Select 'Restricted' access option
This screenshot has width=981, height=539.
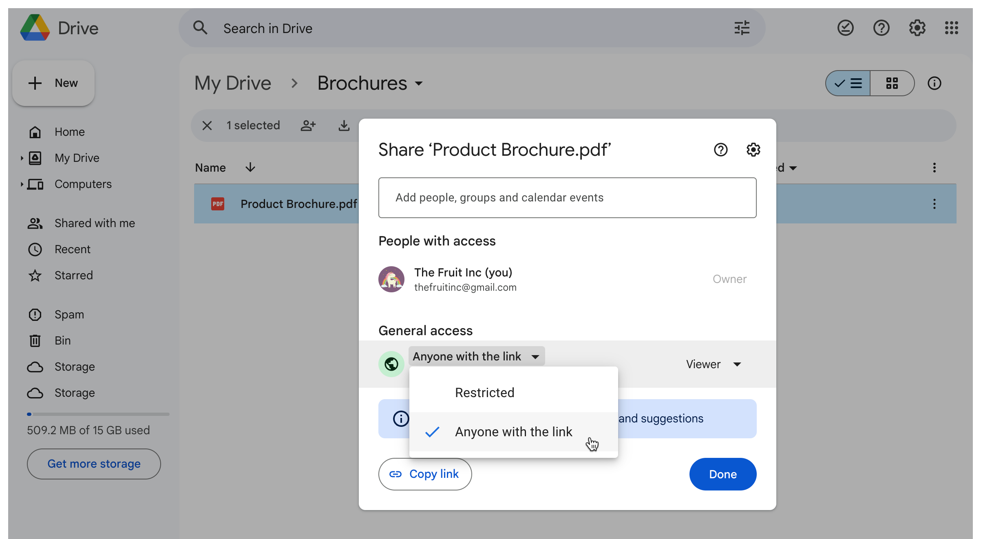(484, 392)
